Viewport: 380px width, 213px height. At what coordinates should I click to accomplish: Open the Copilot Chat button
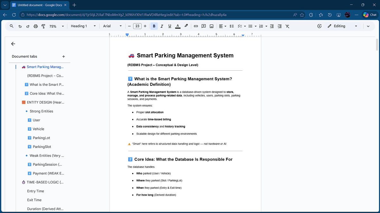(x=370, y=15)
